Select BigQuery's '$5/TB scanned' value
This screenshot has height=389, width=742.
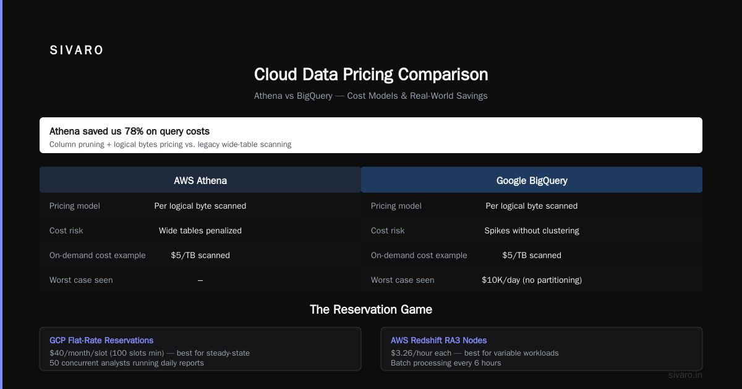532,255
